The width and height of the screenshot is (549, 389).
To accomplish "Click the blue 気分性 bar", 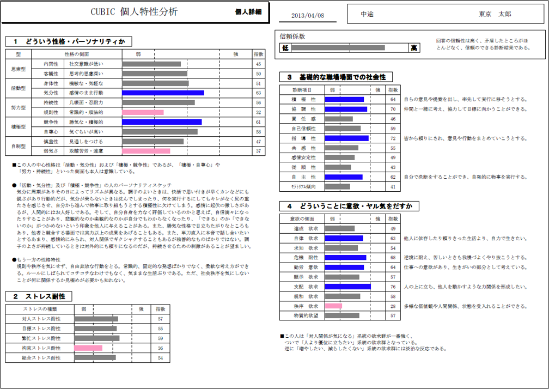I will [x=163, y=93].
